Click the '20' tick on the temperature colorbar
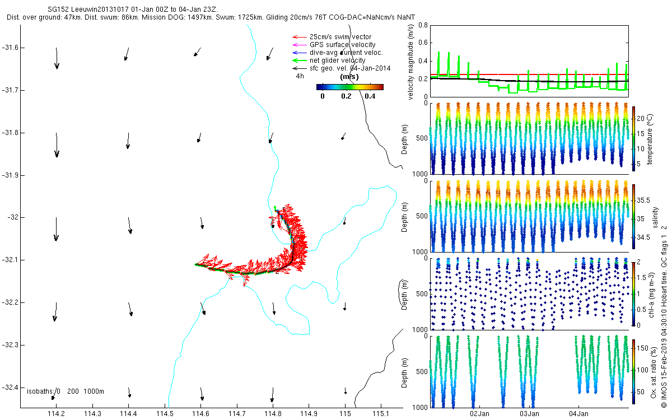 (x=641, y=119)
